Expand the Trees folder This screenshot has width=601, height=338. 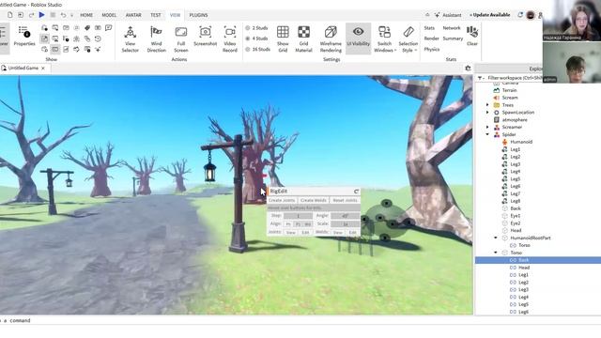pyautogui.click(x=487, y=105)
